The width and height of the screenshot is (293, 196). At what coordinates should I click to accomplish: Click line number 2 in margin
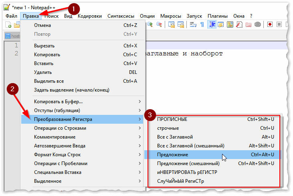click(16, 53)
